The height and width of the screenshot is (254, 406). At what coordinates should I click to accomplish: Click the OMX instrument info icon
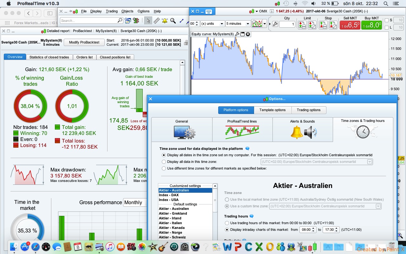272,11
